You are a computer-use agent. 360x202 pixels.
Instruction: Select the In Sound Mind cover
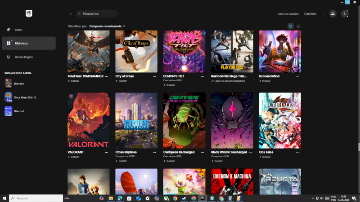click(x=280, y=52)
